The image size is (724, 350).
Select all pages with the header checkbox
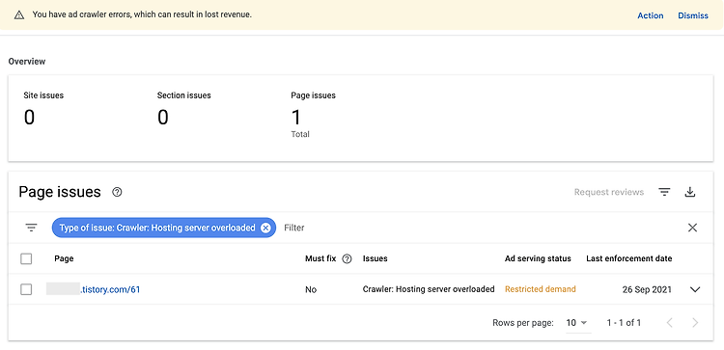[x=26, y=258]
